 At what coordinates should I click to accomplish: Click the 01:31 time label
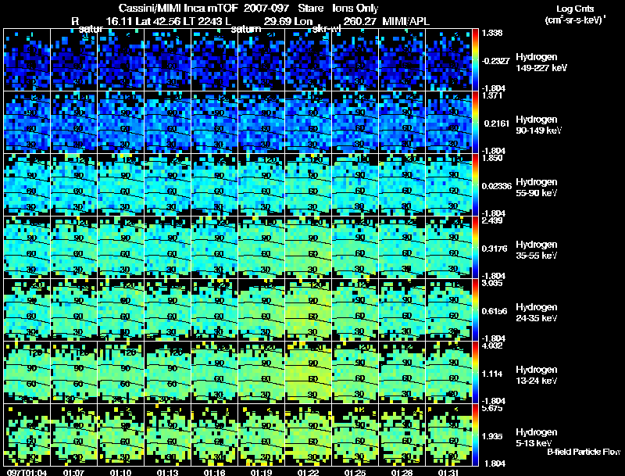pos(448,472)
